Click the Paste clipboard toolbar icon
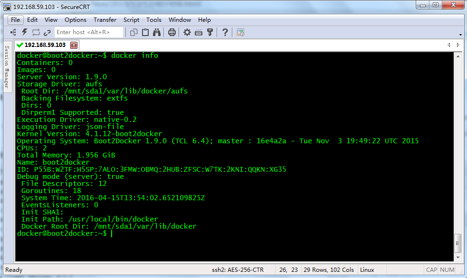Viewport: 467px width, 278px height. click(x=145, y=32)
